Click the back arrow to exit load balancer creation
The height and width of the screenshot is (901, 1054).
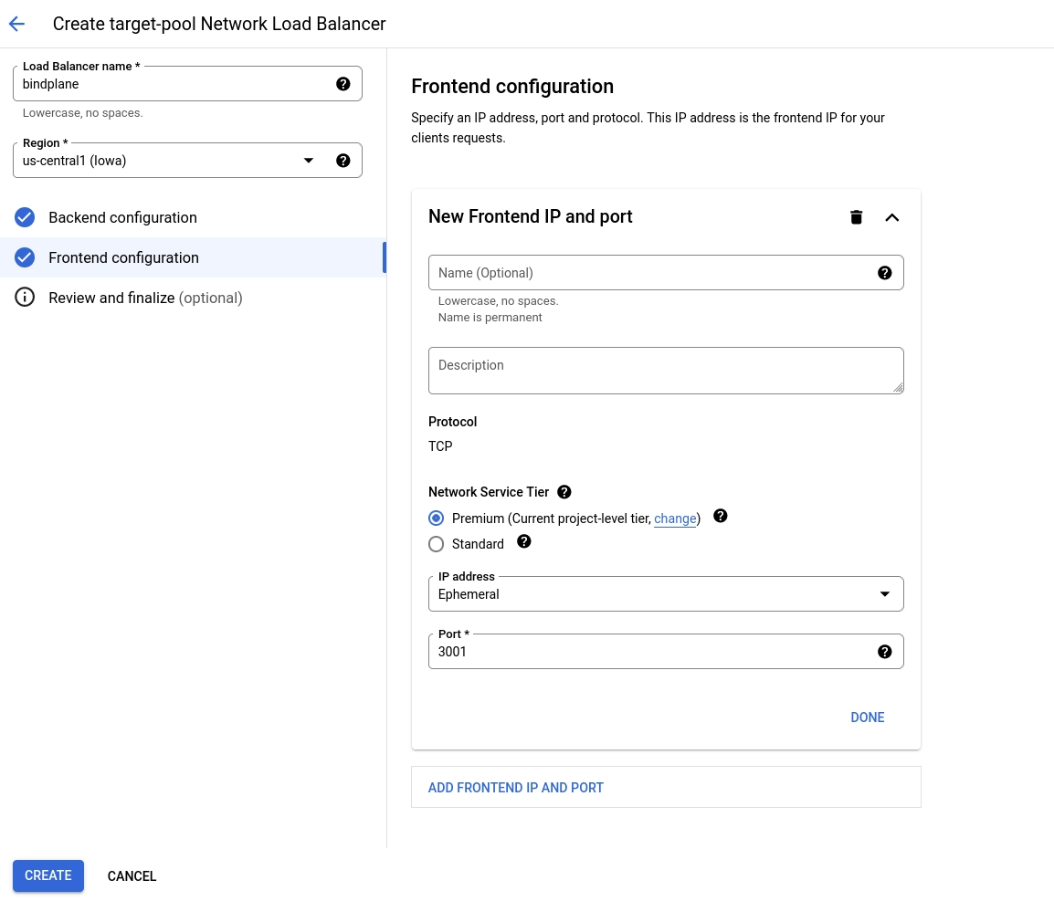coord(16,24)
